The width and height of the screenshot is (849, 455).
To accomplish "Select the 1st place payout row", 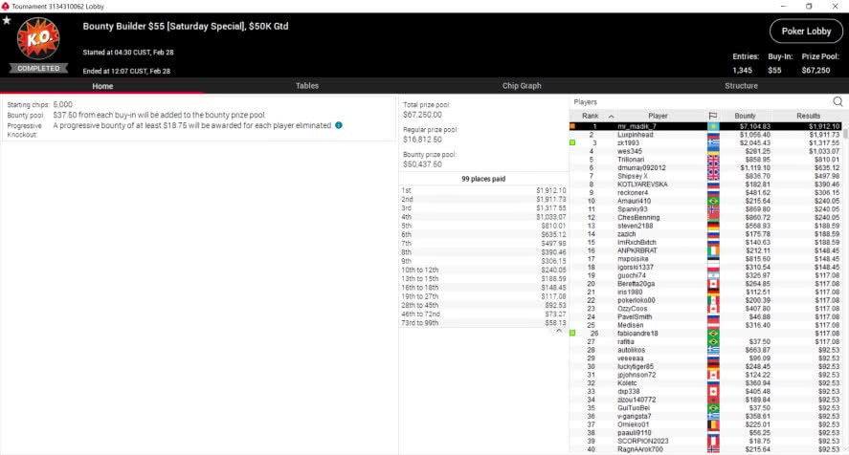I will tap(483, 190).
